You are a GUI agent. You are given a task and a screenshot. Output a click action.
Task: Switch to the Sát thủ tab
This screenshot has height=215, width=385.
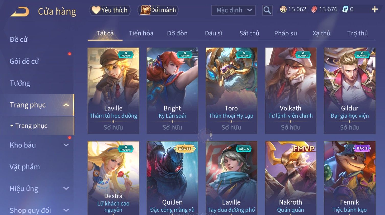click(x=249, y=33)
